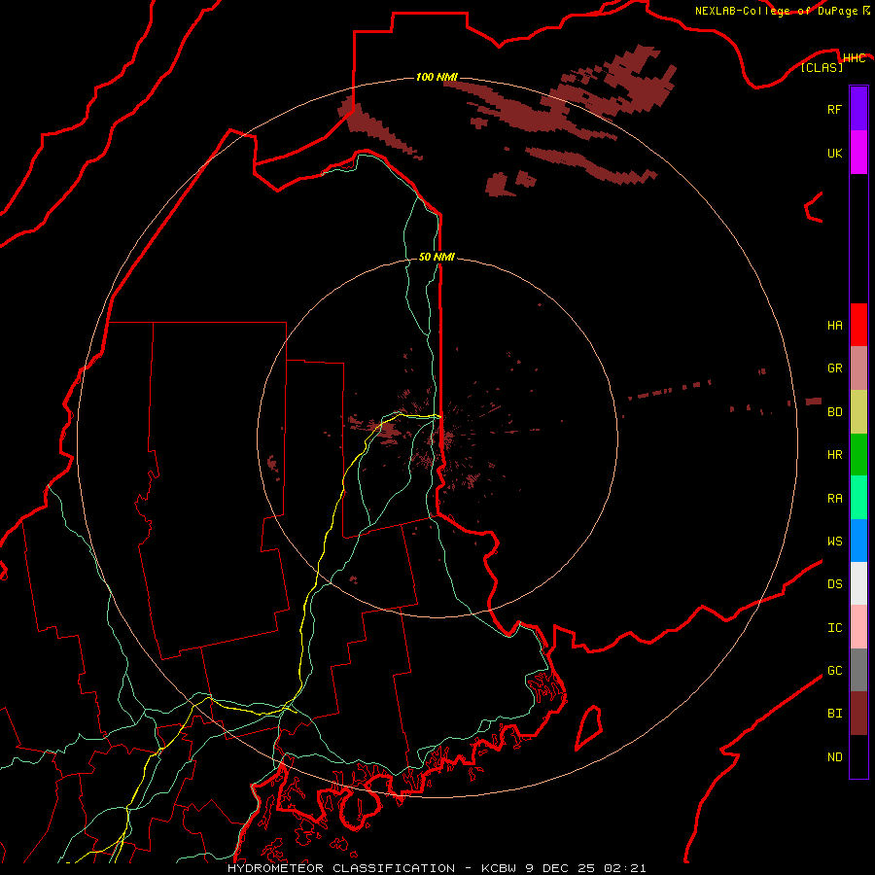Click the 100 NMI range ring label

437,77
